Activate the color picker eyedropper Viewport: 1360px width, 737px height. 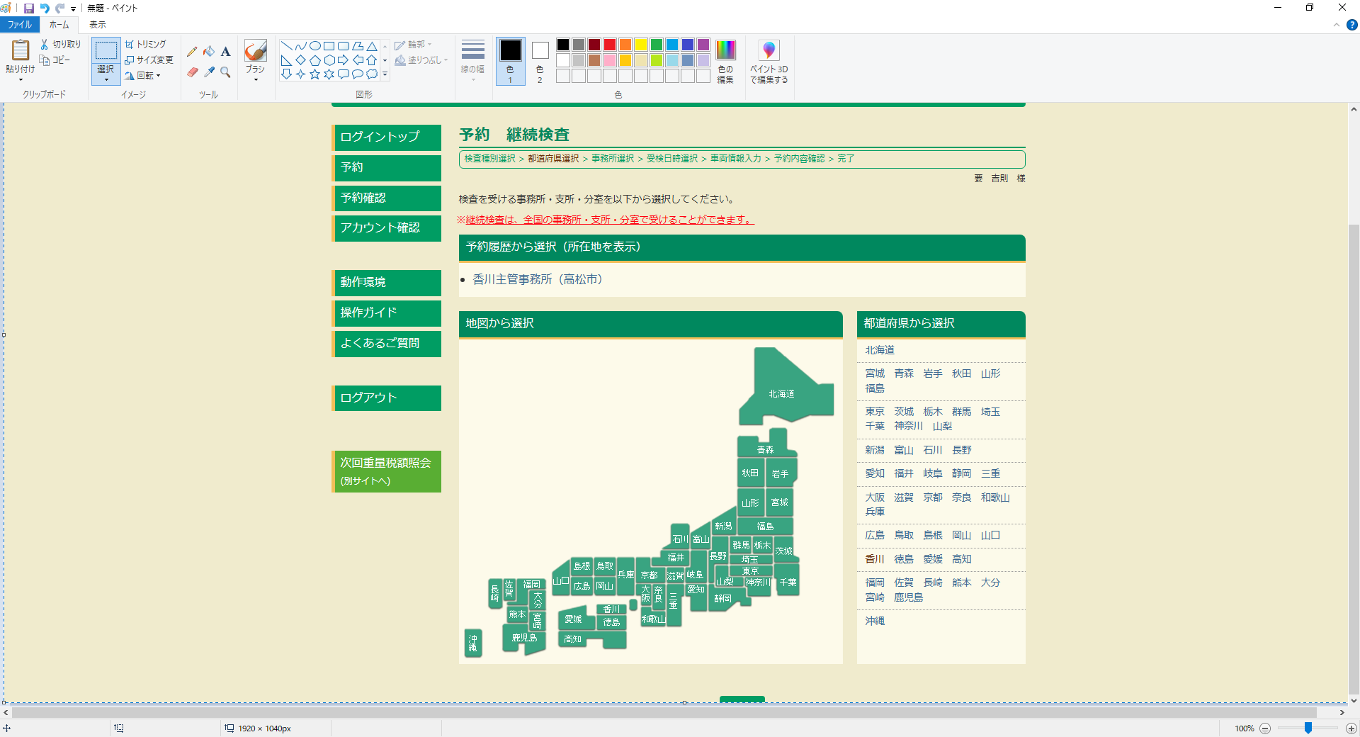pos(209,72)
